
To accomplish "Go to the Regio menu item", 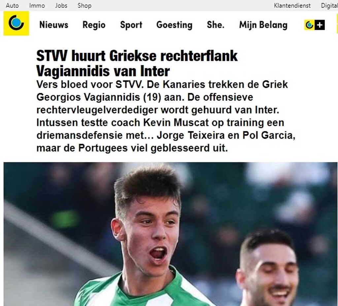I will (x=94, y=25).
